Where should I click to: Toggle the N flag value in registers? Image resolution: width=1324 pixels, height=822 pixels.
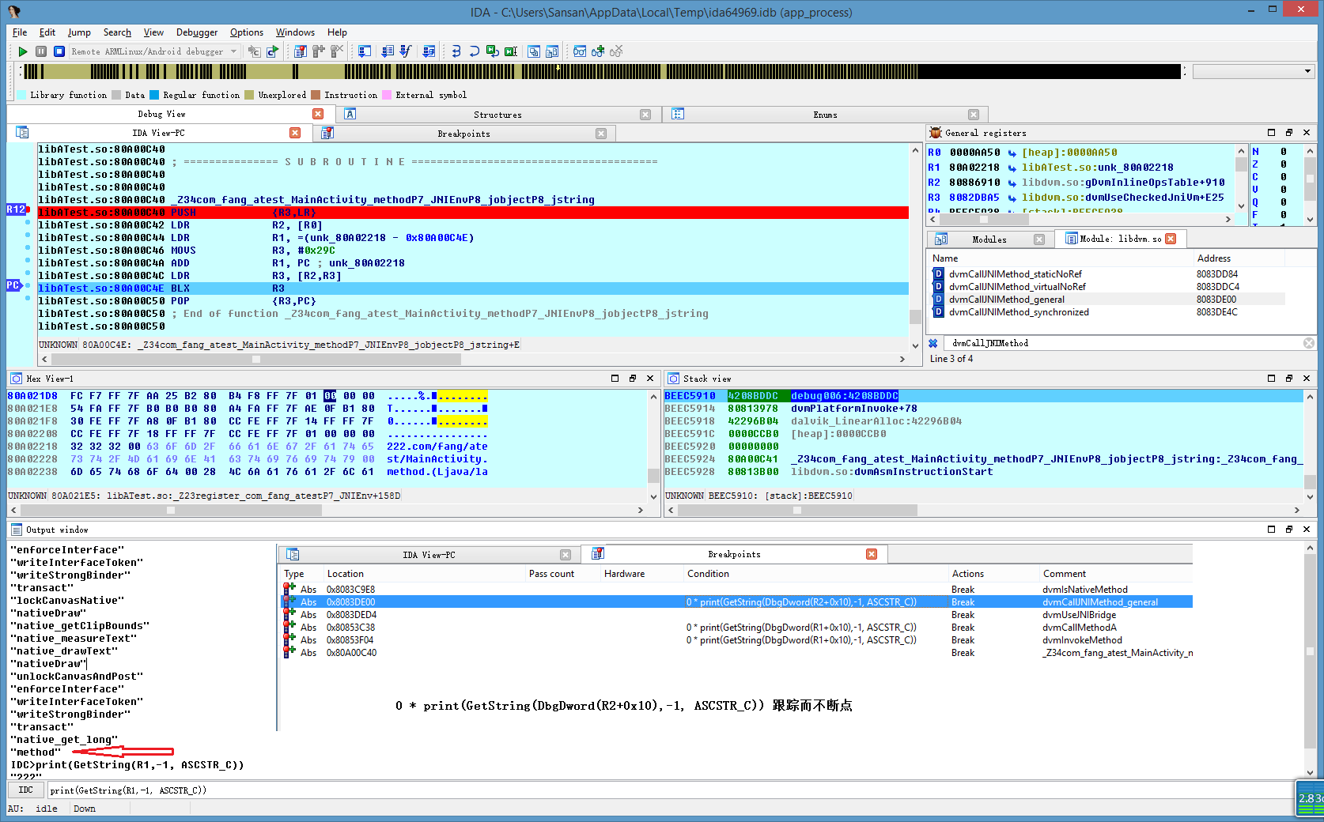coord(1283,152)
